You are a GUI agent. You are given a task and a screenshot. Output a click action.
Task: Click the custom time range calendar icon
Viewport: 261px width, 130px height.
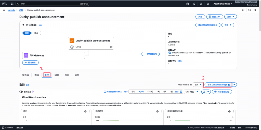coord(181,92)
